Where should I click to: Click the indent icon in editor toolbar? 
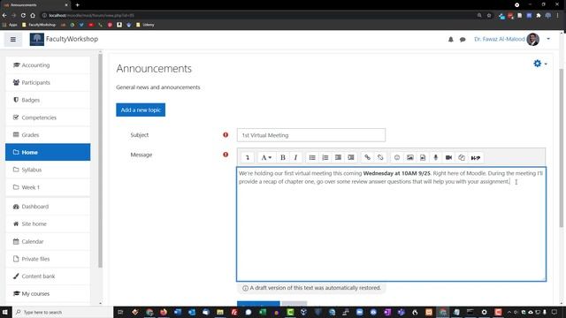click(x=351, y=157)
